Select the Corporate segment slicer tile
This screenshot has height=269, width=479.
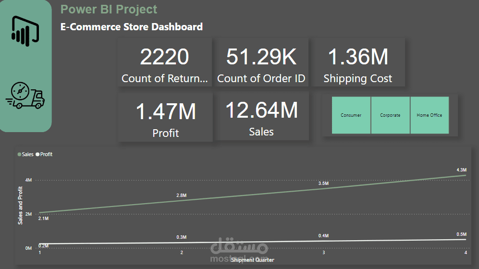390,115
